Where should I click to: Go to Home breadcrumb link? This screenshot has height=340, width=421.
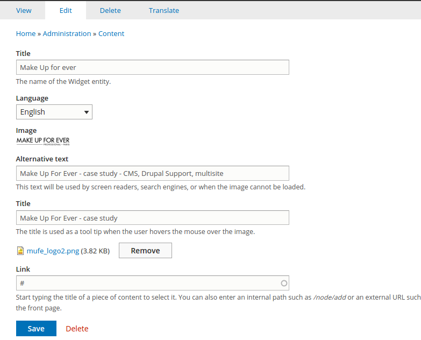(26, 33)
